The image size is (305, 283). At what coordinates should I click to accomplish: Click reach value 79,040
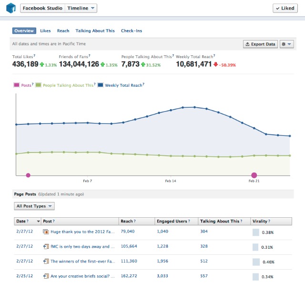tap(128, 232)
